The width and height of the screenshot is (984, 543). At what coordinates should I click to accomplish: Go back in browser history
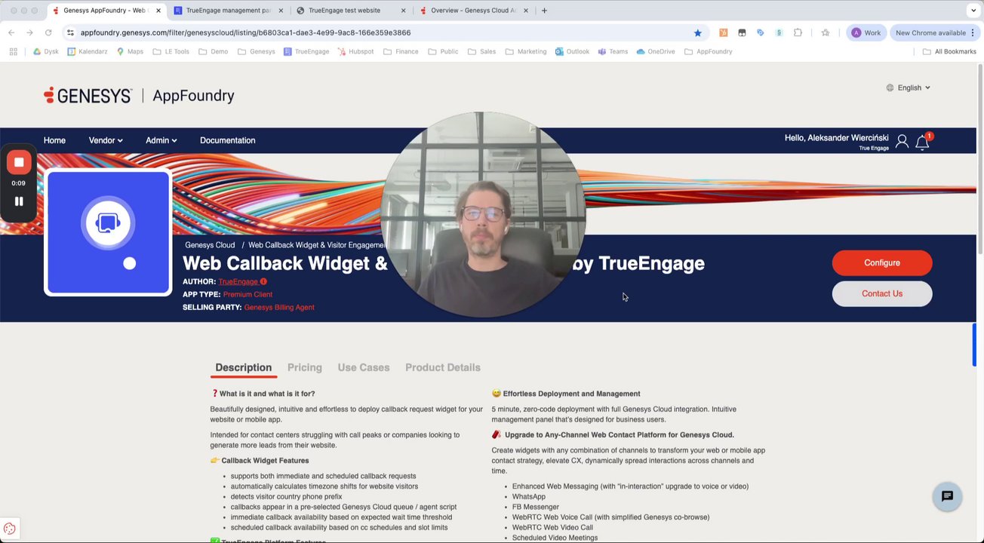coord(11,32)
